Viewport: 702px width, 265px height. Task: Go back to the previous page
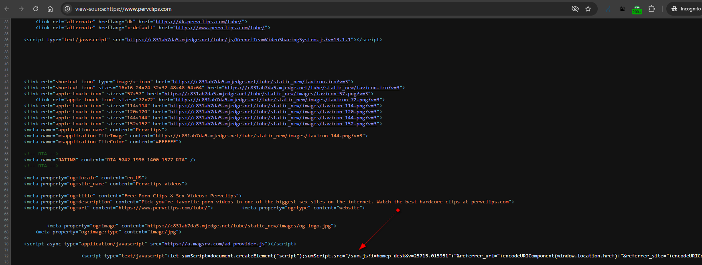(x=7, y=9)
